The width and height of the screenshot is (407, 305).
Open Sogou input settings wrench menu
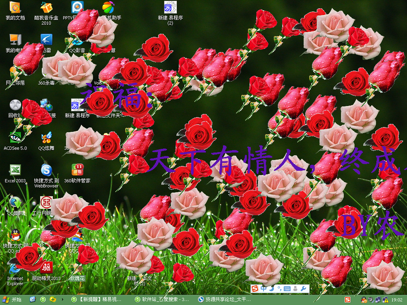303,288
